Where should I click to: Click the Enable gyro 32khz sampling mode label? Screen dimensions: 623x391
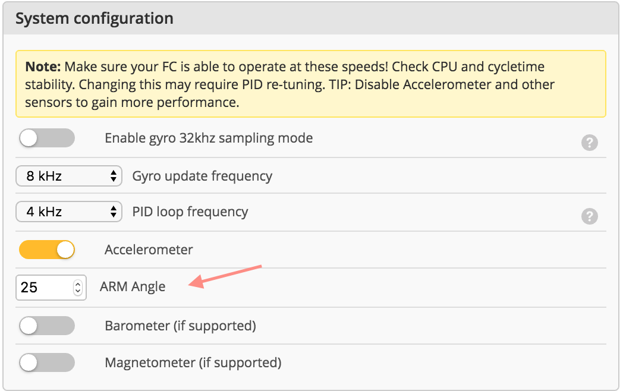pyautogui.click(x=208, y=138)
